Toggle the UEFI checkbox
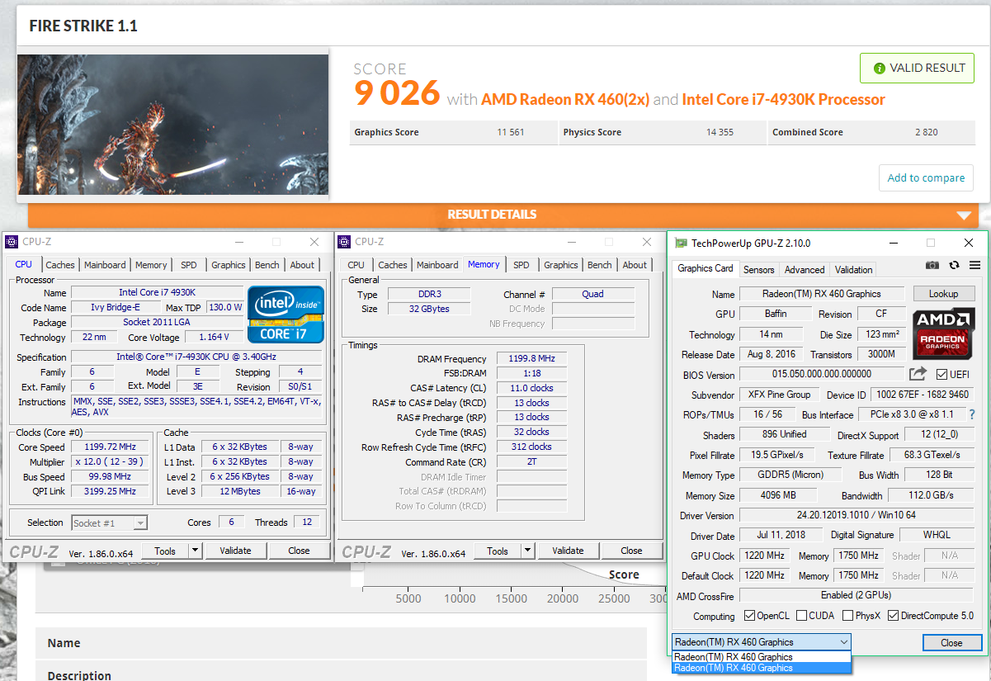The height and width of the screenshot is (681, 991). tap(941, 375)
